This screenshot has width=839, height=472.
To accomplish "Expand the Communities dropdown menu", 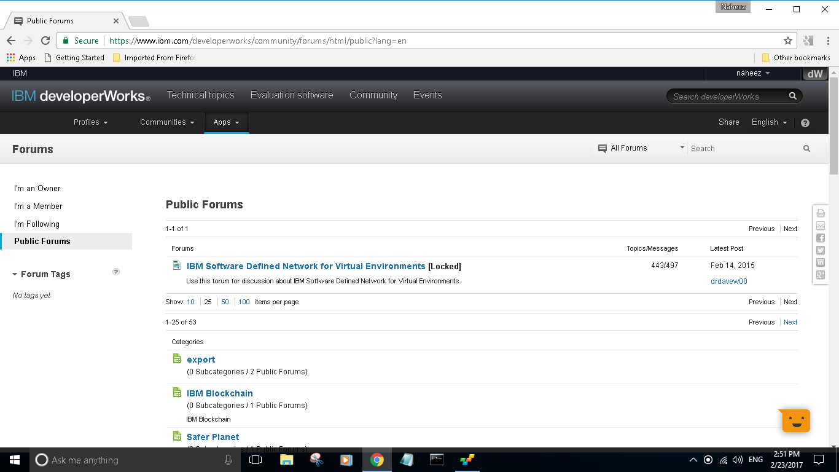I will 167,122.
